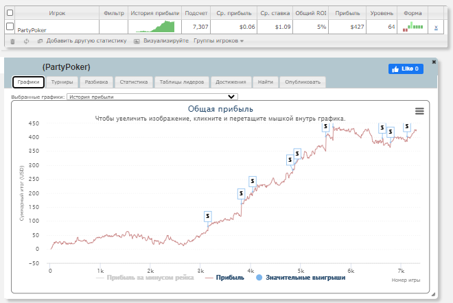The height and width of the screenshot is (303, 453).
Task: Open the Статистика tab
Action: coord(133,82)
